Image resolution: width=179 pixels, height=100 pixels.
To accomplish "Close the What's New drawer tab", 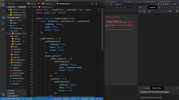I will click(163, 88).
